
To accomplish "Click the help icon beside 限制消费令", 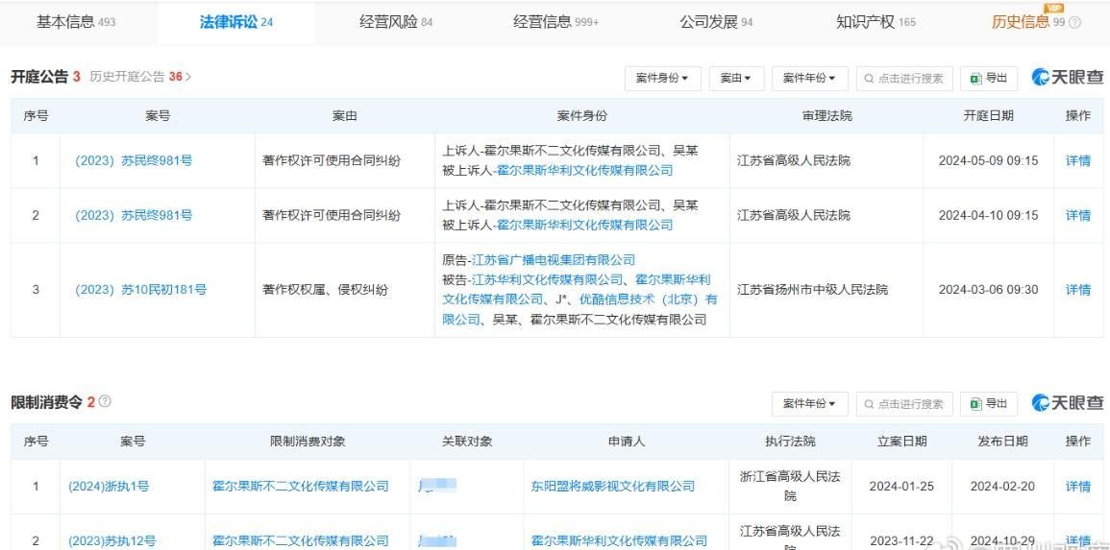I will pyautogui.click(x=105, y=401).
